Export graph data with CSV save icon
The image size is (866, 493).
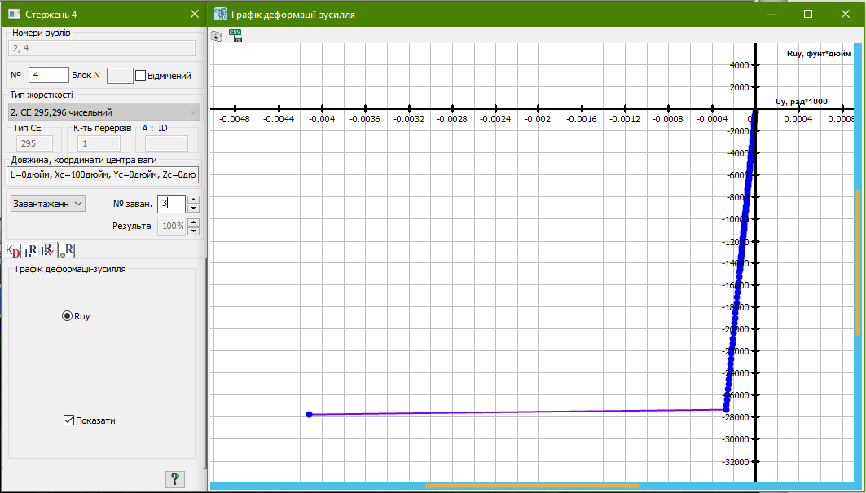point(236,36)
